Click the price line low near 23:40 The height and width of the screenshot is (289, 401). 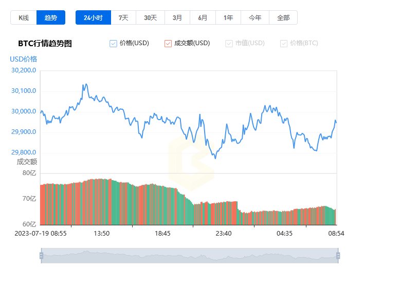[215, 158]
